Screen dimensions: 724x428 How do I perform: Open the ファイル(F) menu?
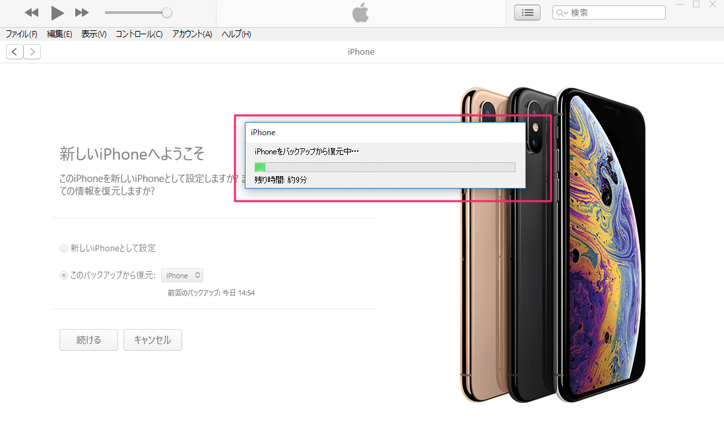21,34
